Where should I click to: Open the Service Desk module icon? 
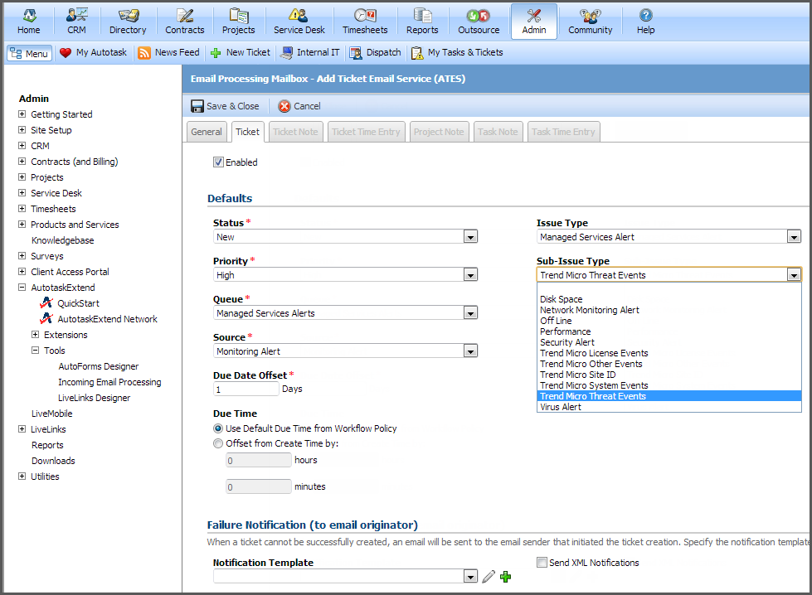(x=299, y=16)
